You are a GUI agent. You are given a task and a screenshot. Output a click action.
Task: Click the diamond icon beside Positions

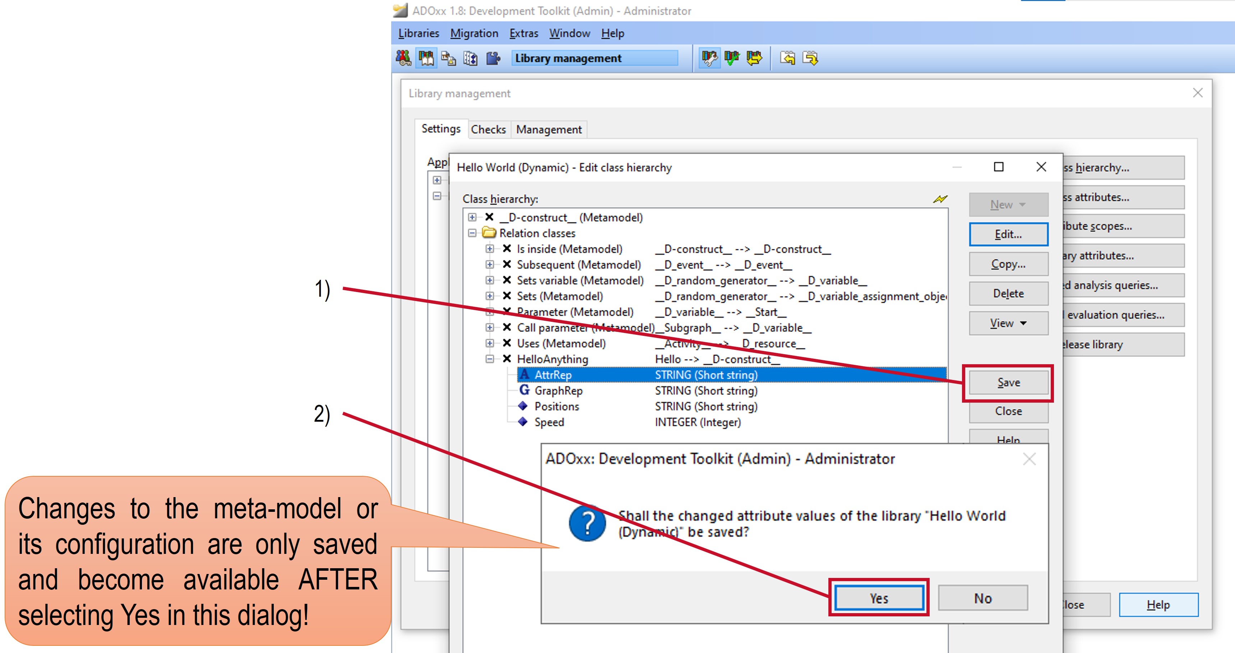[523, 406]
